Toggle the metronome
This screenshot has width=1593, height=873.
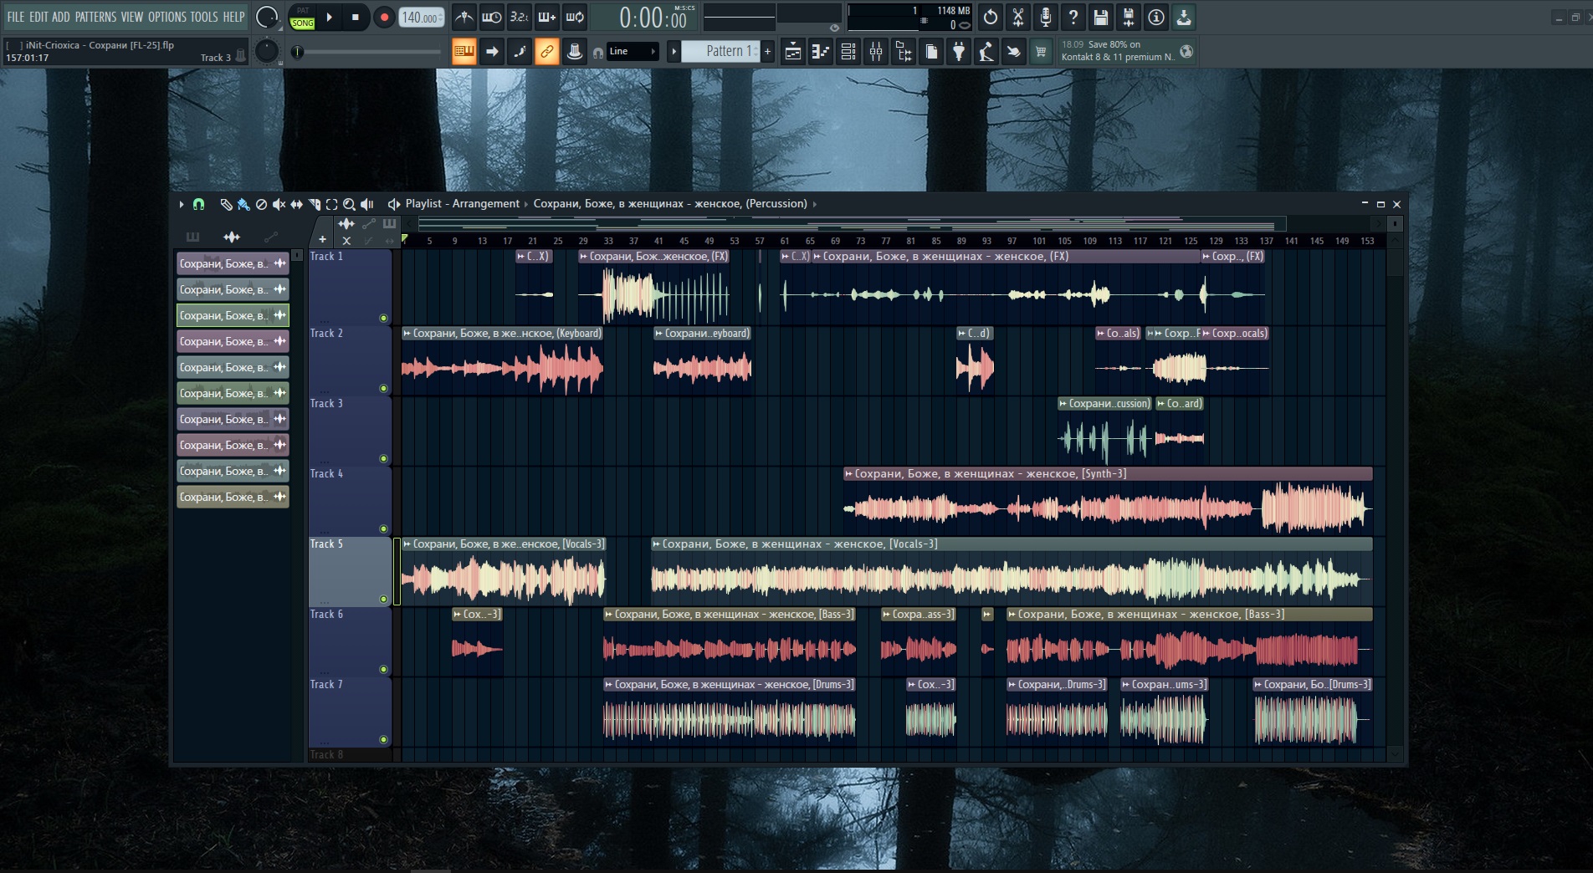click(464, 17)
